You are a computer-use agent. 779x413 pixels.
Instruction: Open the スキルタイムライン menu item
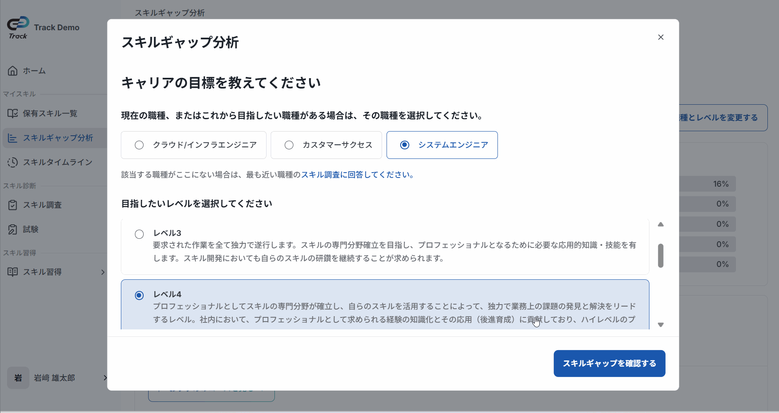pos(58,162)
